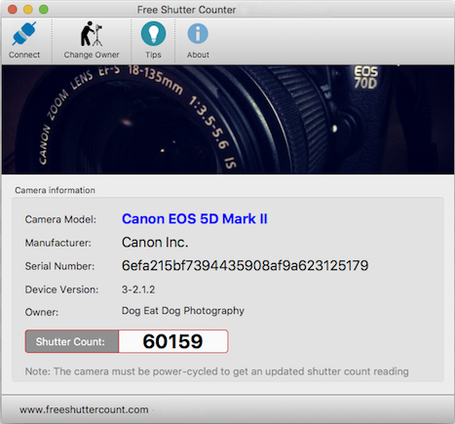This screenshot has width=455, height=424.
Task: Open the www.freeshuttercount.com link
Action: 84,409
